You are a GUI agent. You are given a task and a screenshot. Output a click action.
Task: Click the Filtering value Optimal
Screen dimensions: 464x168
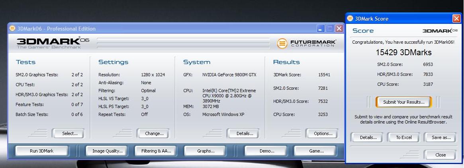pos(148,91)
